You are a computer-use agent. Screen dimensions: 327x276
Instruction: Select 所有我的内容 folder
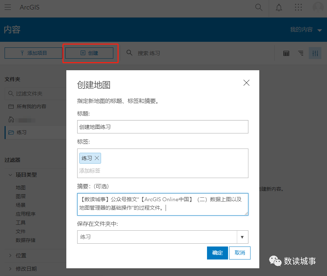31,106
